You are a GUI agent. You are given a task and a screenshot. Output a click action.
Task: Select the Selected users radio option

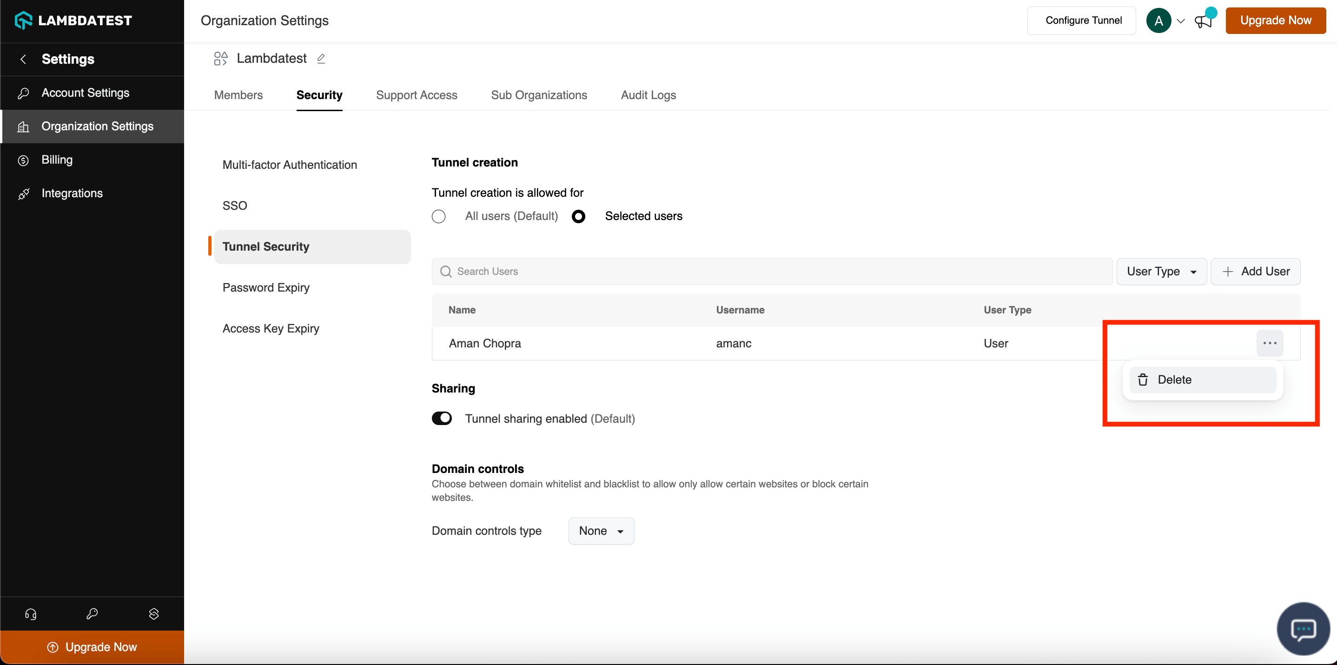(x=578, y=217)
